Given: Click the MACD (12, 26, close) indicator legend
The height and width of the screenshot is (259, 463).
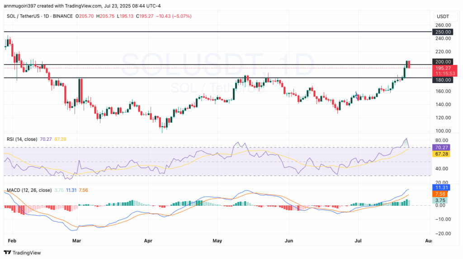Looking at the screenshot, I should click(29, 190).
